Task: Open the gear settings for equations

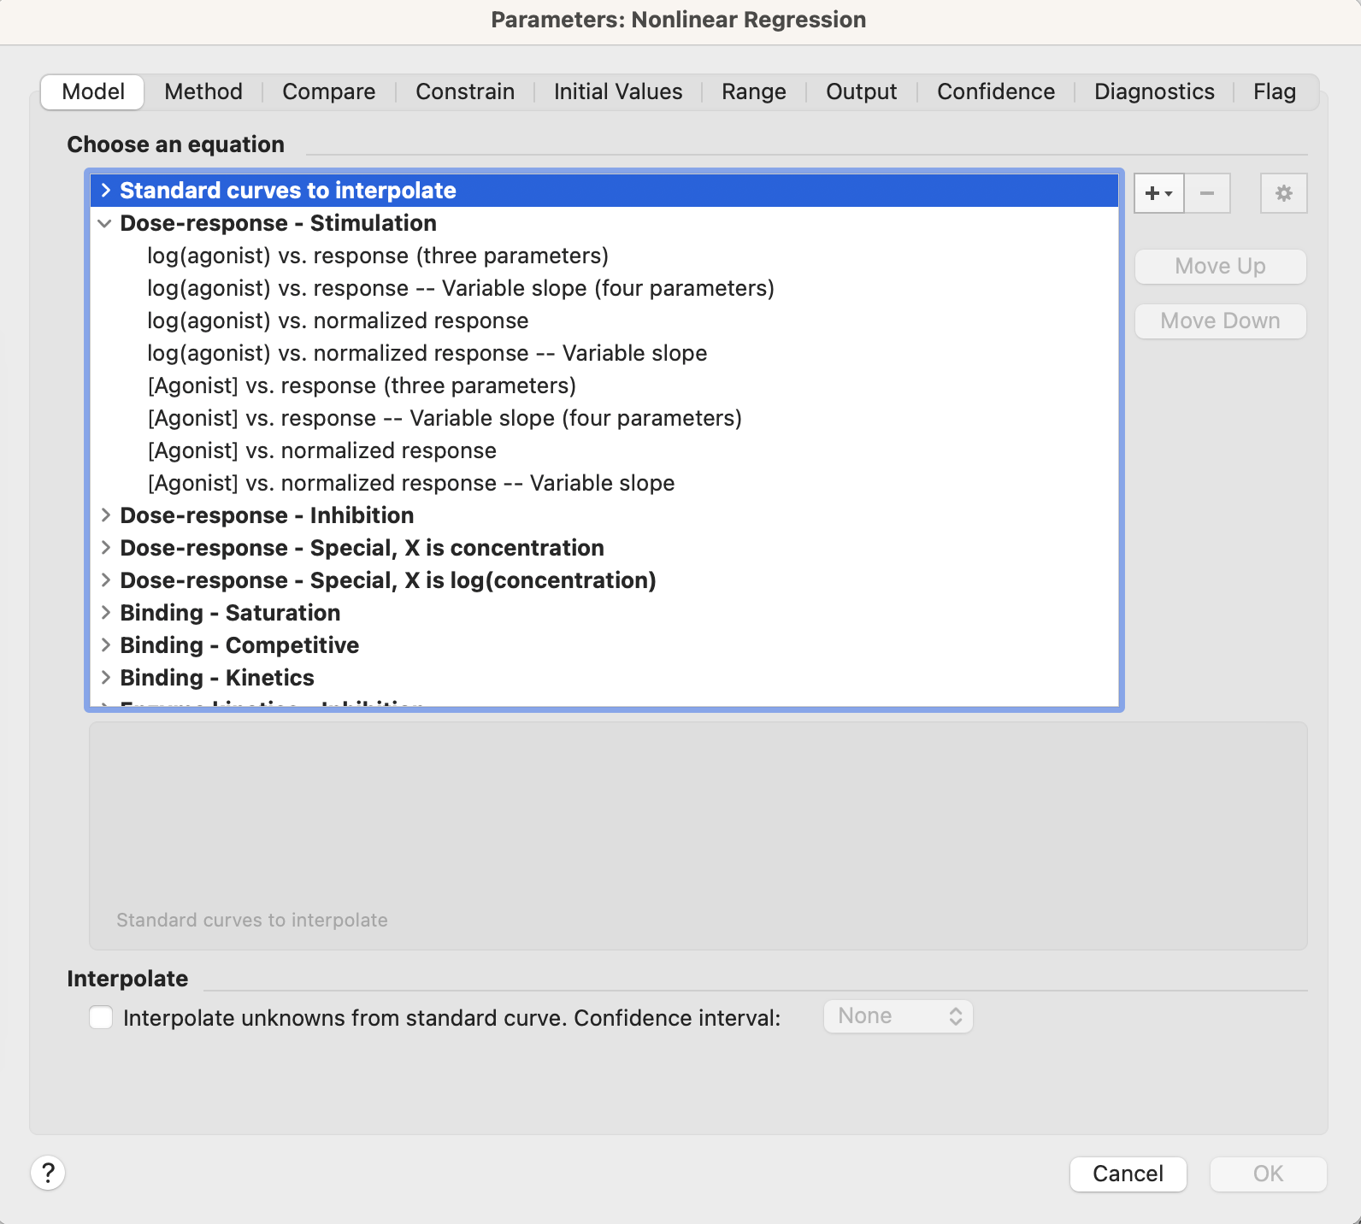Action: 1283,193
